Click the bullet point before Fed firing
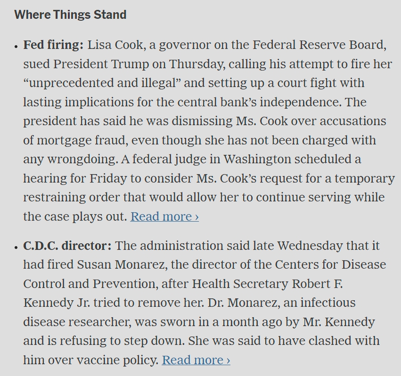The height and width of the screenshot is (376, 401). point(16,46)
